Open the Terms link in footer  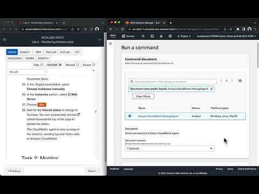coord(230,169)
